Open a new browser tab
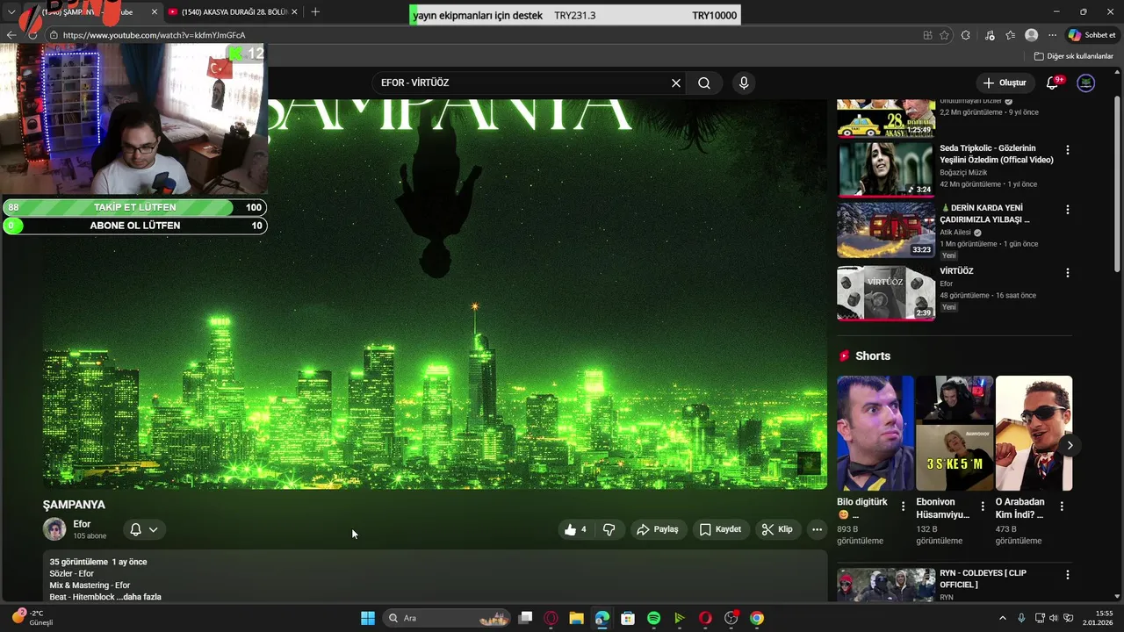This screenshot has width=1124, height=632. pyautogui.click(x=315, y=12)
